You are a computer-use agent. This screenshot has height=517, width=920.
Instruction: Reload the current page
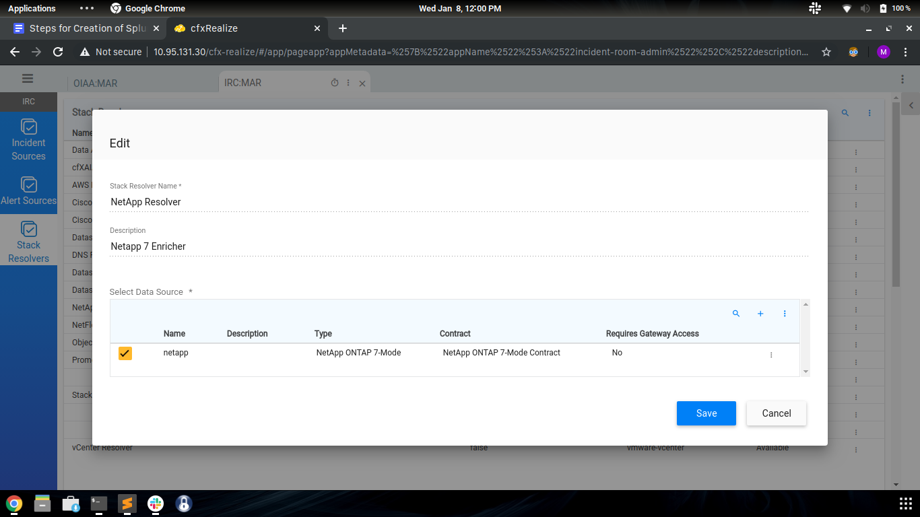point(58,52)
